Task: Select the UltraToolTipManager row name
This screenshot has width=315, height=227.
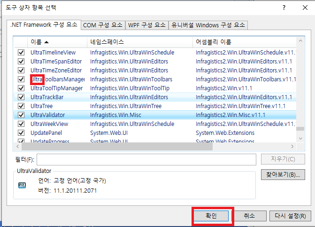Action: [57, 88]
